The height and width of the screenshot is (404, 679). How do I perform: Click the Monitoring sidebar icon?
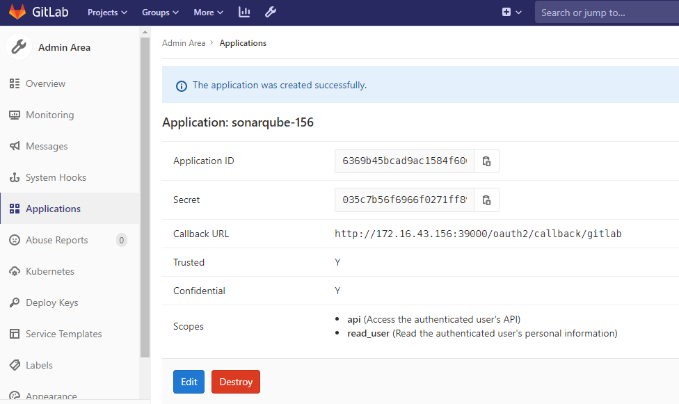[15, 115]
